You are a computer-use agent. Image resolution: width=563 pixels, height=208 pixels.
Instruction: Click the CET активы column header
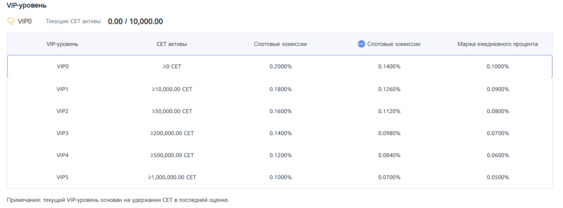(172, 44)
